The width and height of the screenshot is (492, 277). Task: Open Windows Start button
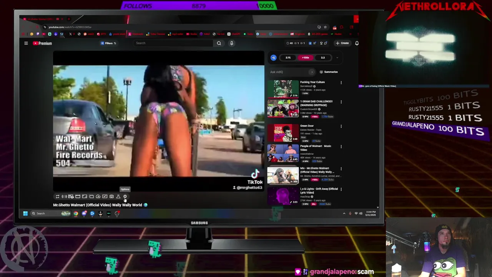point(25,214)
